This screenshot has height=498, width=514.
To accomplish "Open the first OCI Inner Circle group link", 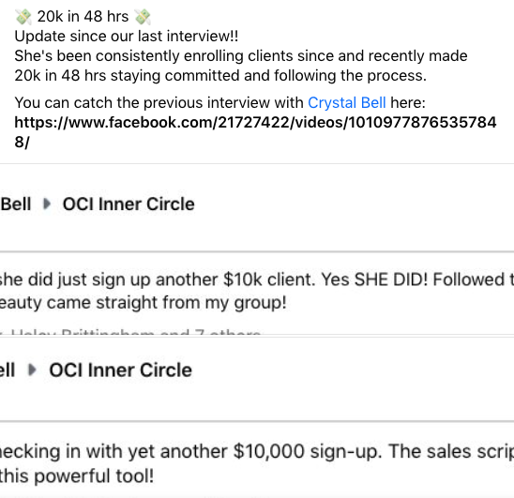I will click(128, 204).
